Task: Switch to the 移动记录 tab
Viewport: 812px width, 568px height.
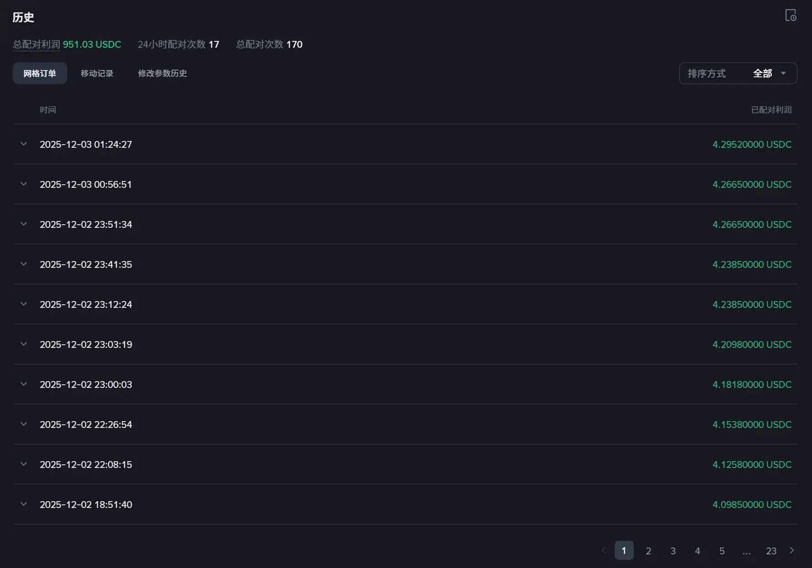Action: (97, 73)
